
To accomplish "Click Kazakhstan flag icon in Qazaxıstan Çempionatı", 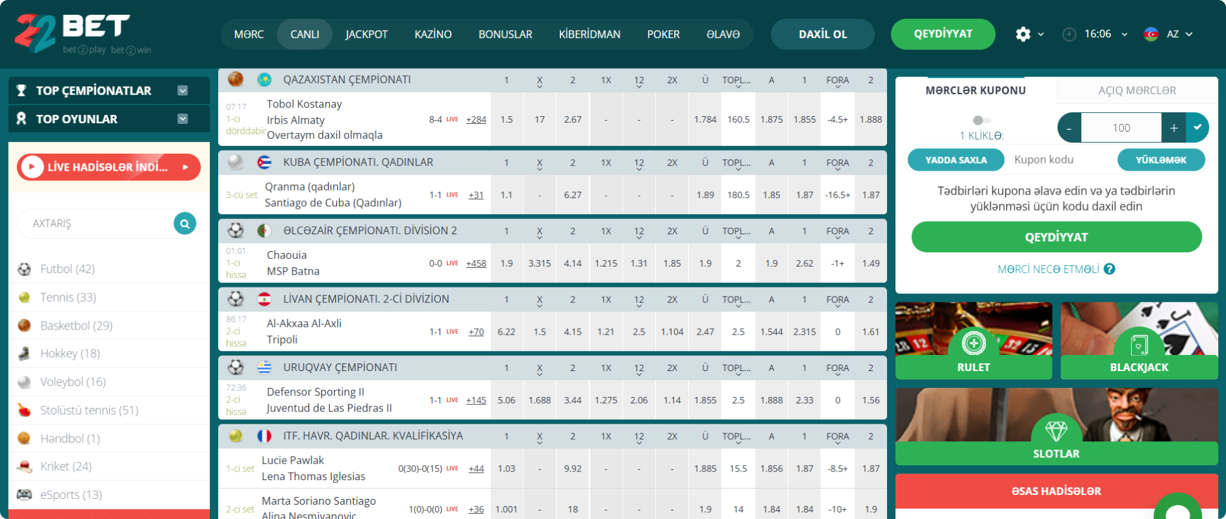I will point(264,80).
